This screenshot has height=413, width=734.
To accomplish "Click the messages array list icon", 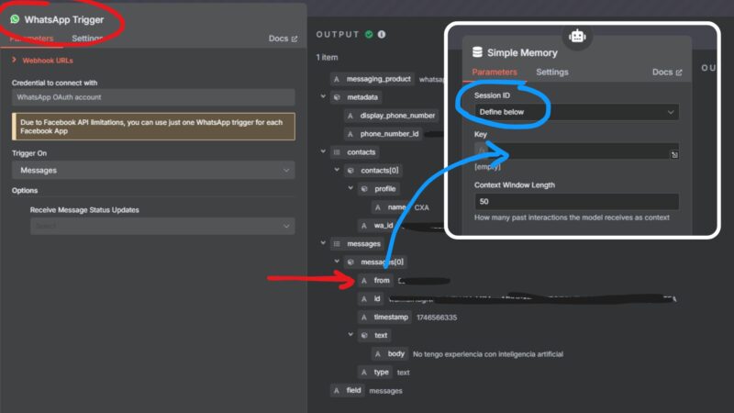I will pos(337,243).
